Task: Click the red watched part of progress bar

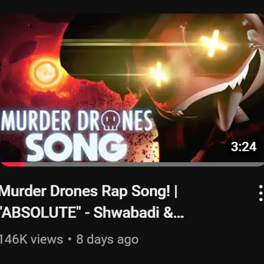Action: (x=13, y=165)
